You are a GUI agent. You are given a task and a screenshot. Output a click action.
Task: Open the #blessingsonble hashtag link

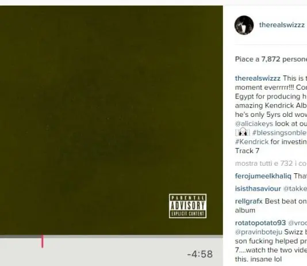click(x=279, y=132)
